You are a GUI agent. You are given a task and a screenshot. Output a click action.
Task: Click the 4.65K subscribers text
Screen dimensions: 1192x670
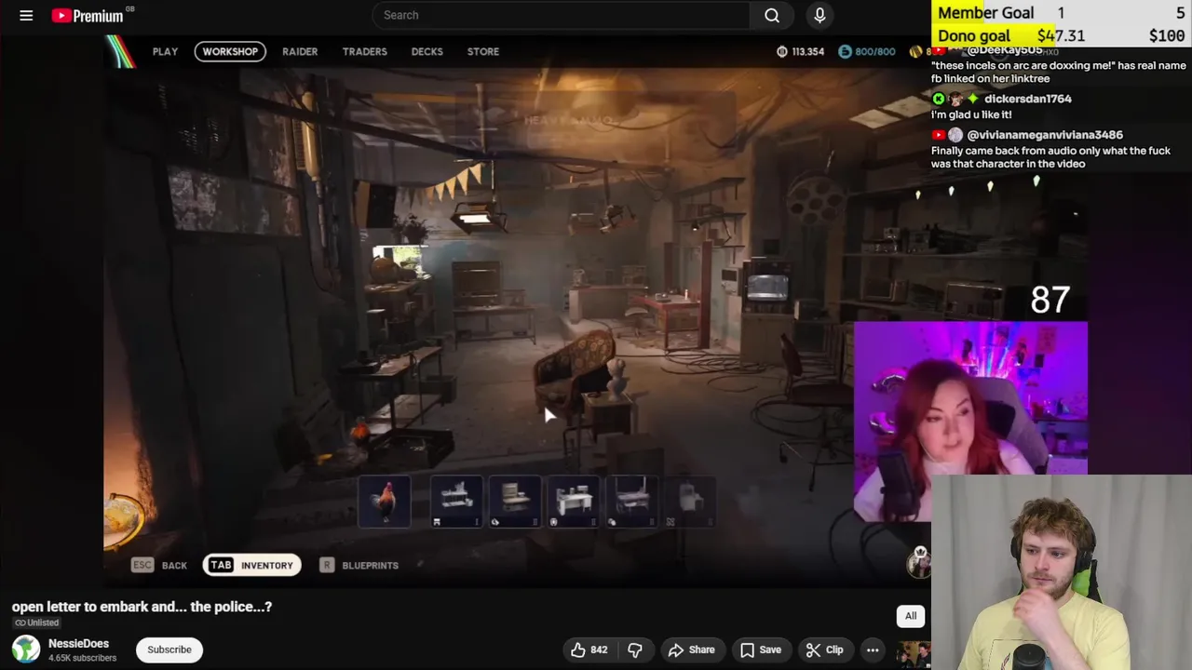pos(82,658)
